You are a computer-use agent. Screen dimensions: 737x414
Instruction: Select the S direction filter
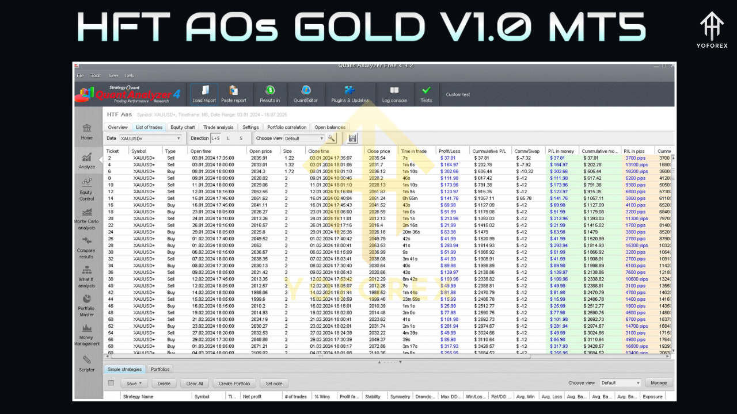coord(241,138)
